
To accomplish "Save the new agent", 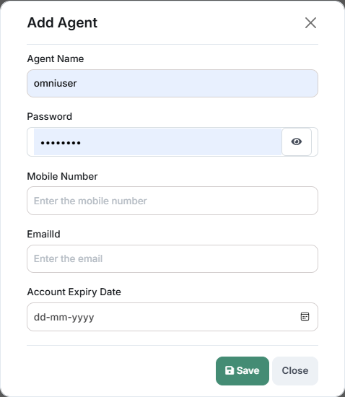I will (x=243, y=371).
